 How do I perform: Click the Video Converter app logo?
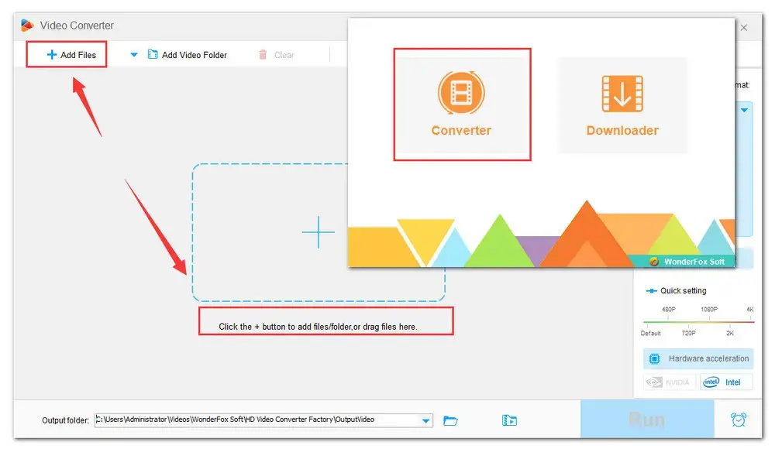tap(27, 26)
